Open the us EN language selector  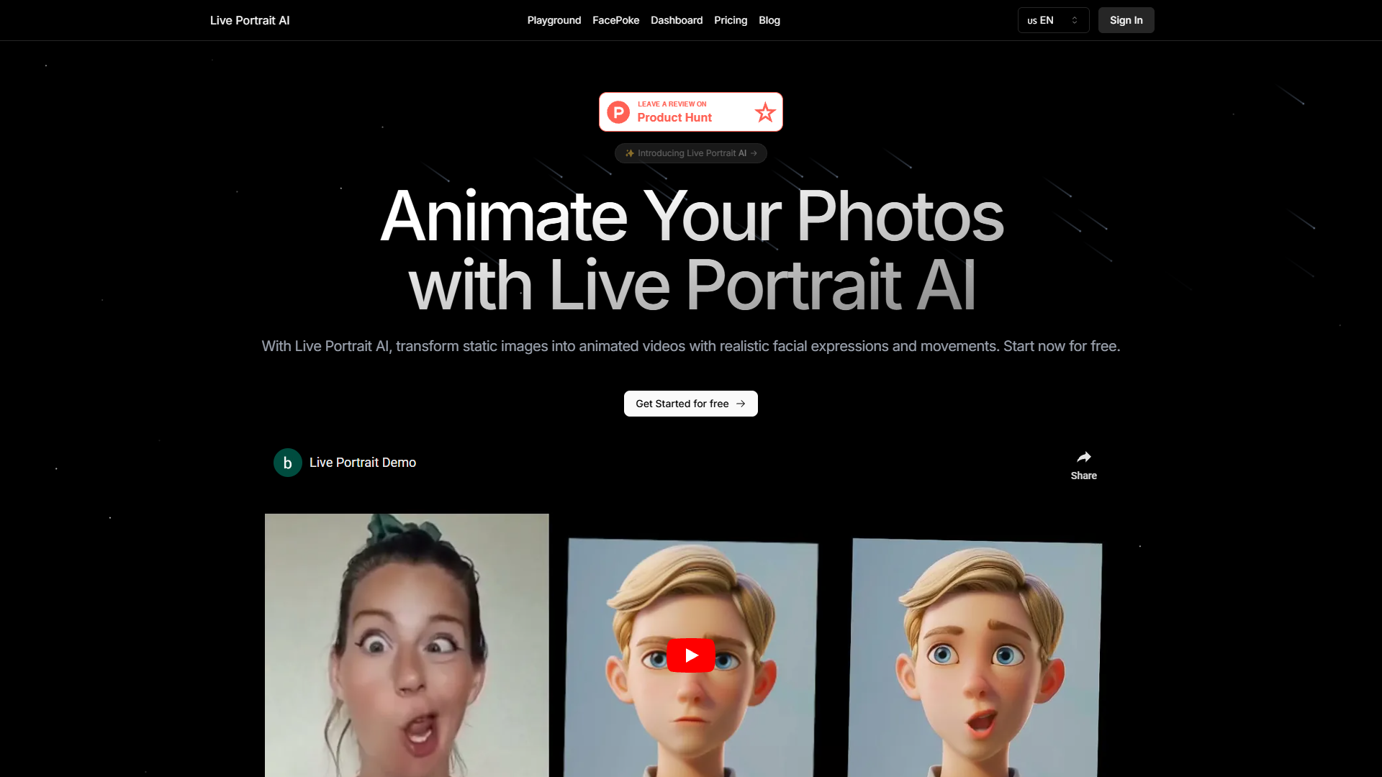(x=1052, y=20)
